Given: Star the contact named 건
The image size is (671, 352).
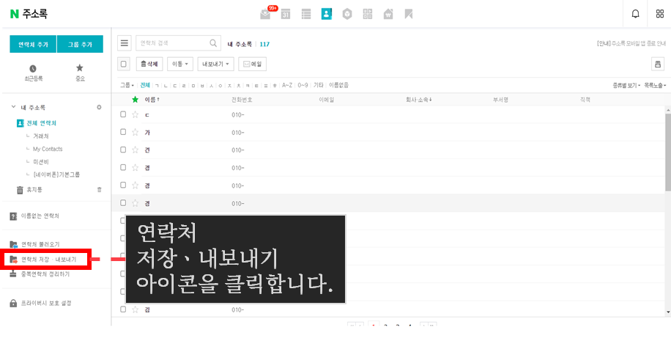Looking at the screenshot, I should [x=136, y=150].
